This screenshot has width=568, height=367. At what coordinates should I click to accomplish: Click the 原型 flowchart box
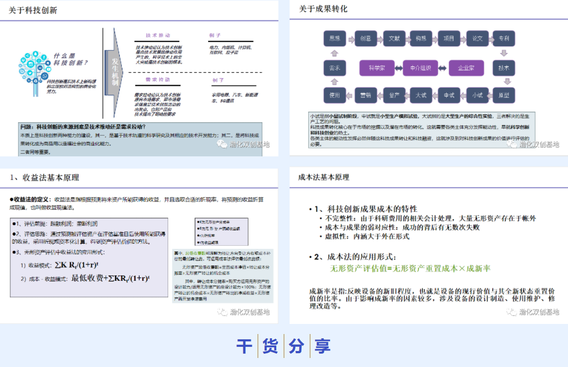point(504,95)
